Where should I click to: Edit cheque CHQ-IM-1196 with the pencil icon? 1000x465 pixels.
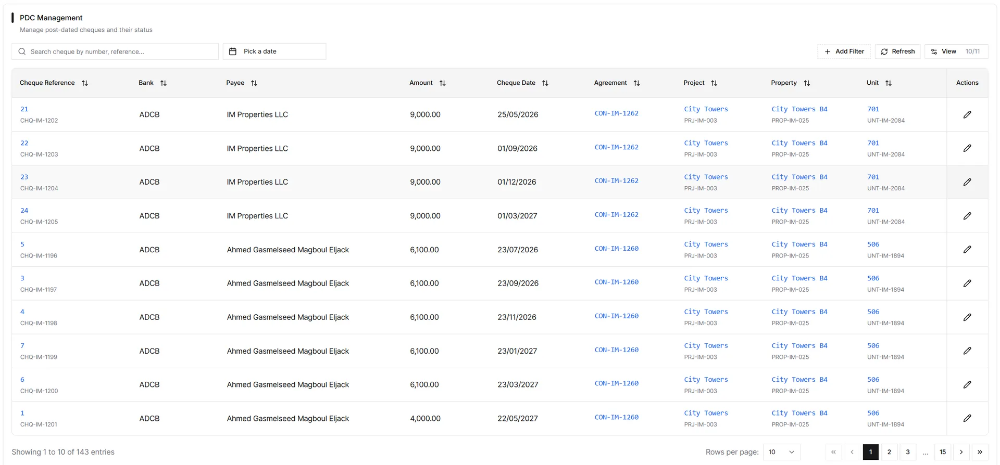click(x=967, y=250)
